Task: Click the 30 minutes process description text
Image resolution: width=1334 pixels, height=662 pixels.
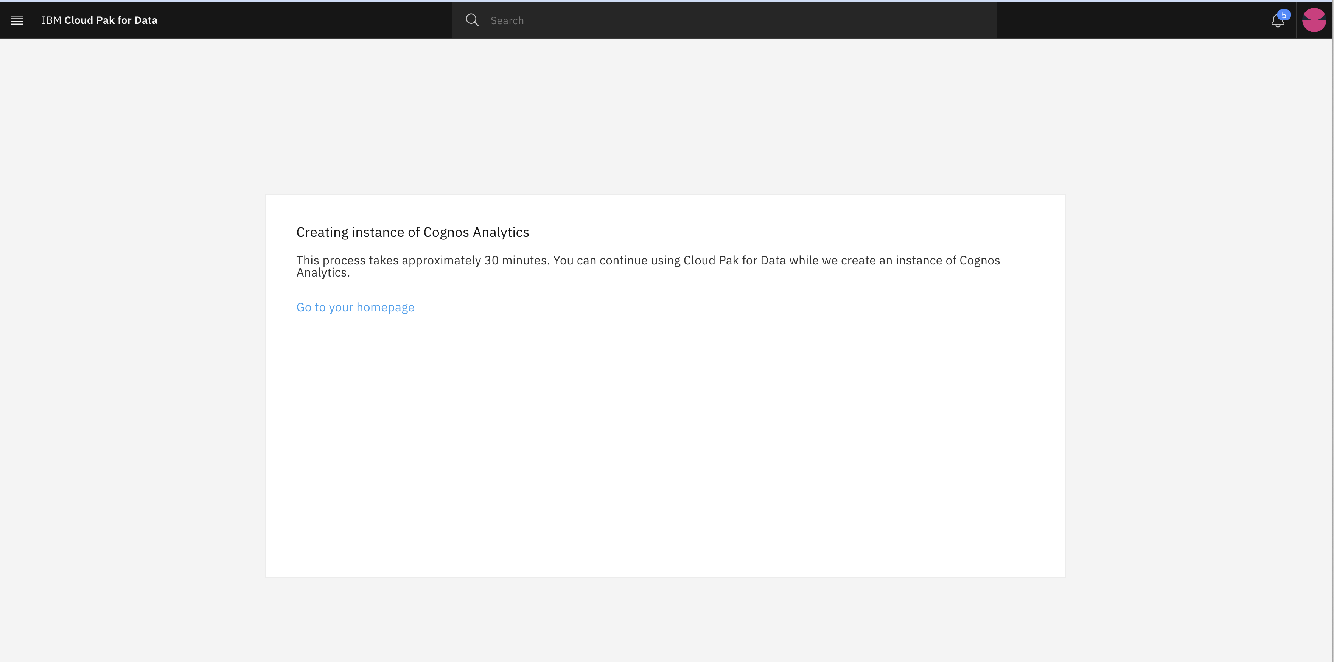Action: (648, 266)
